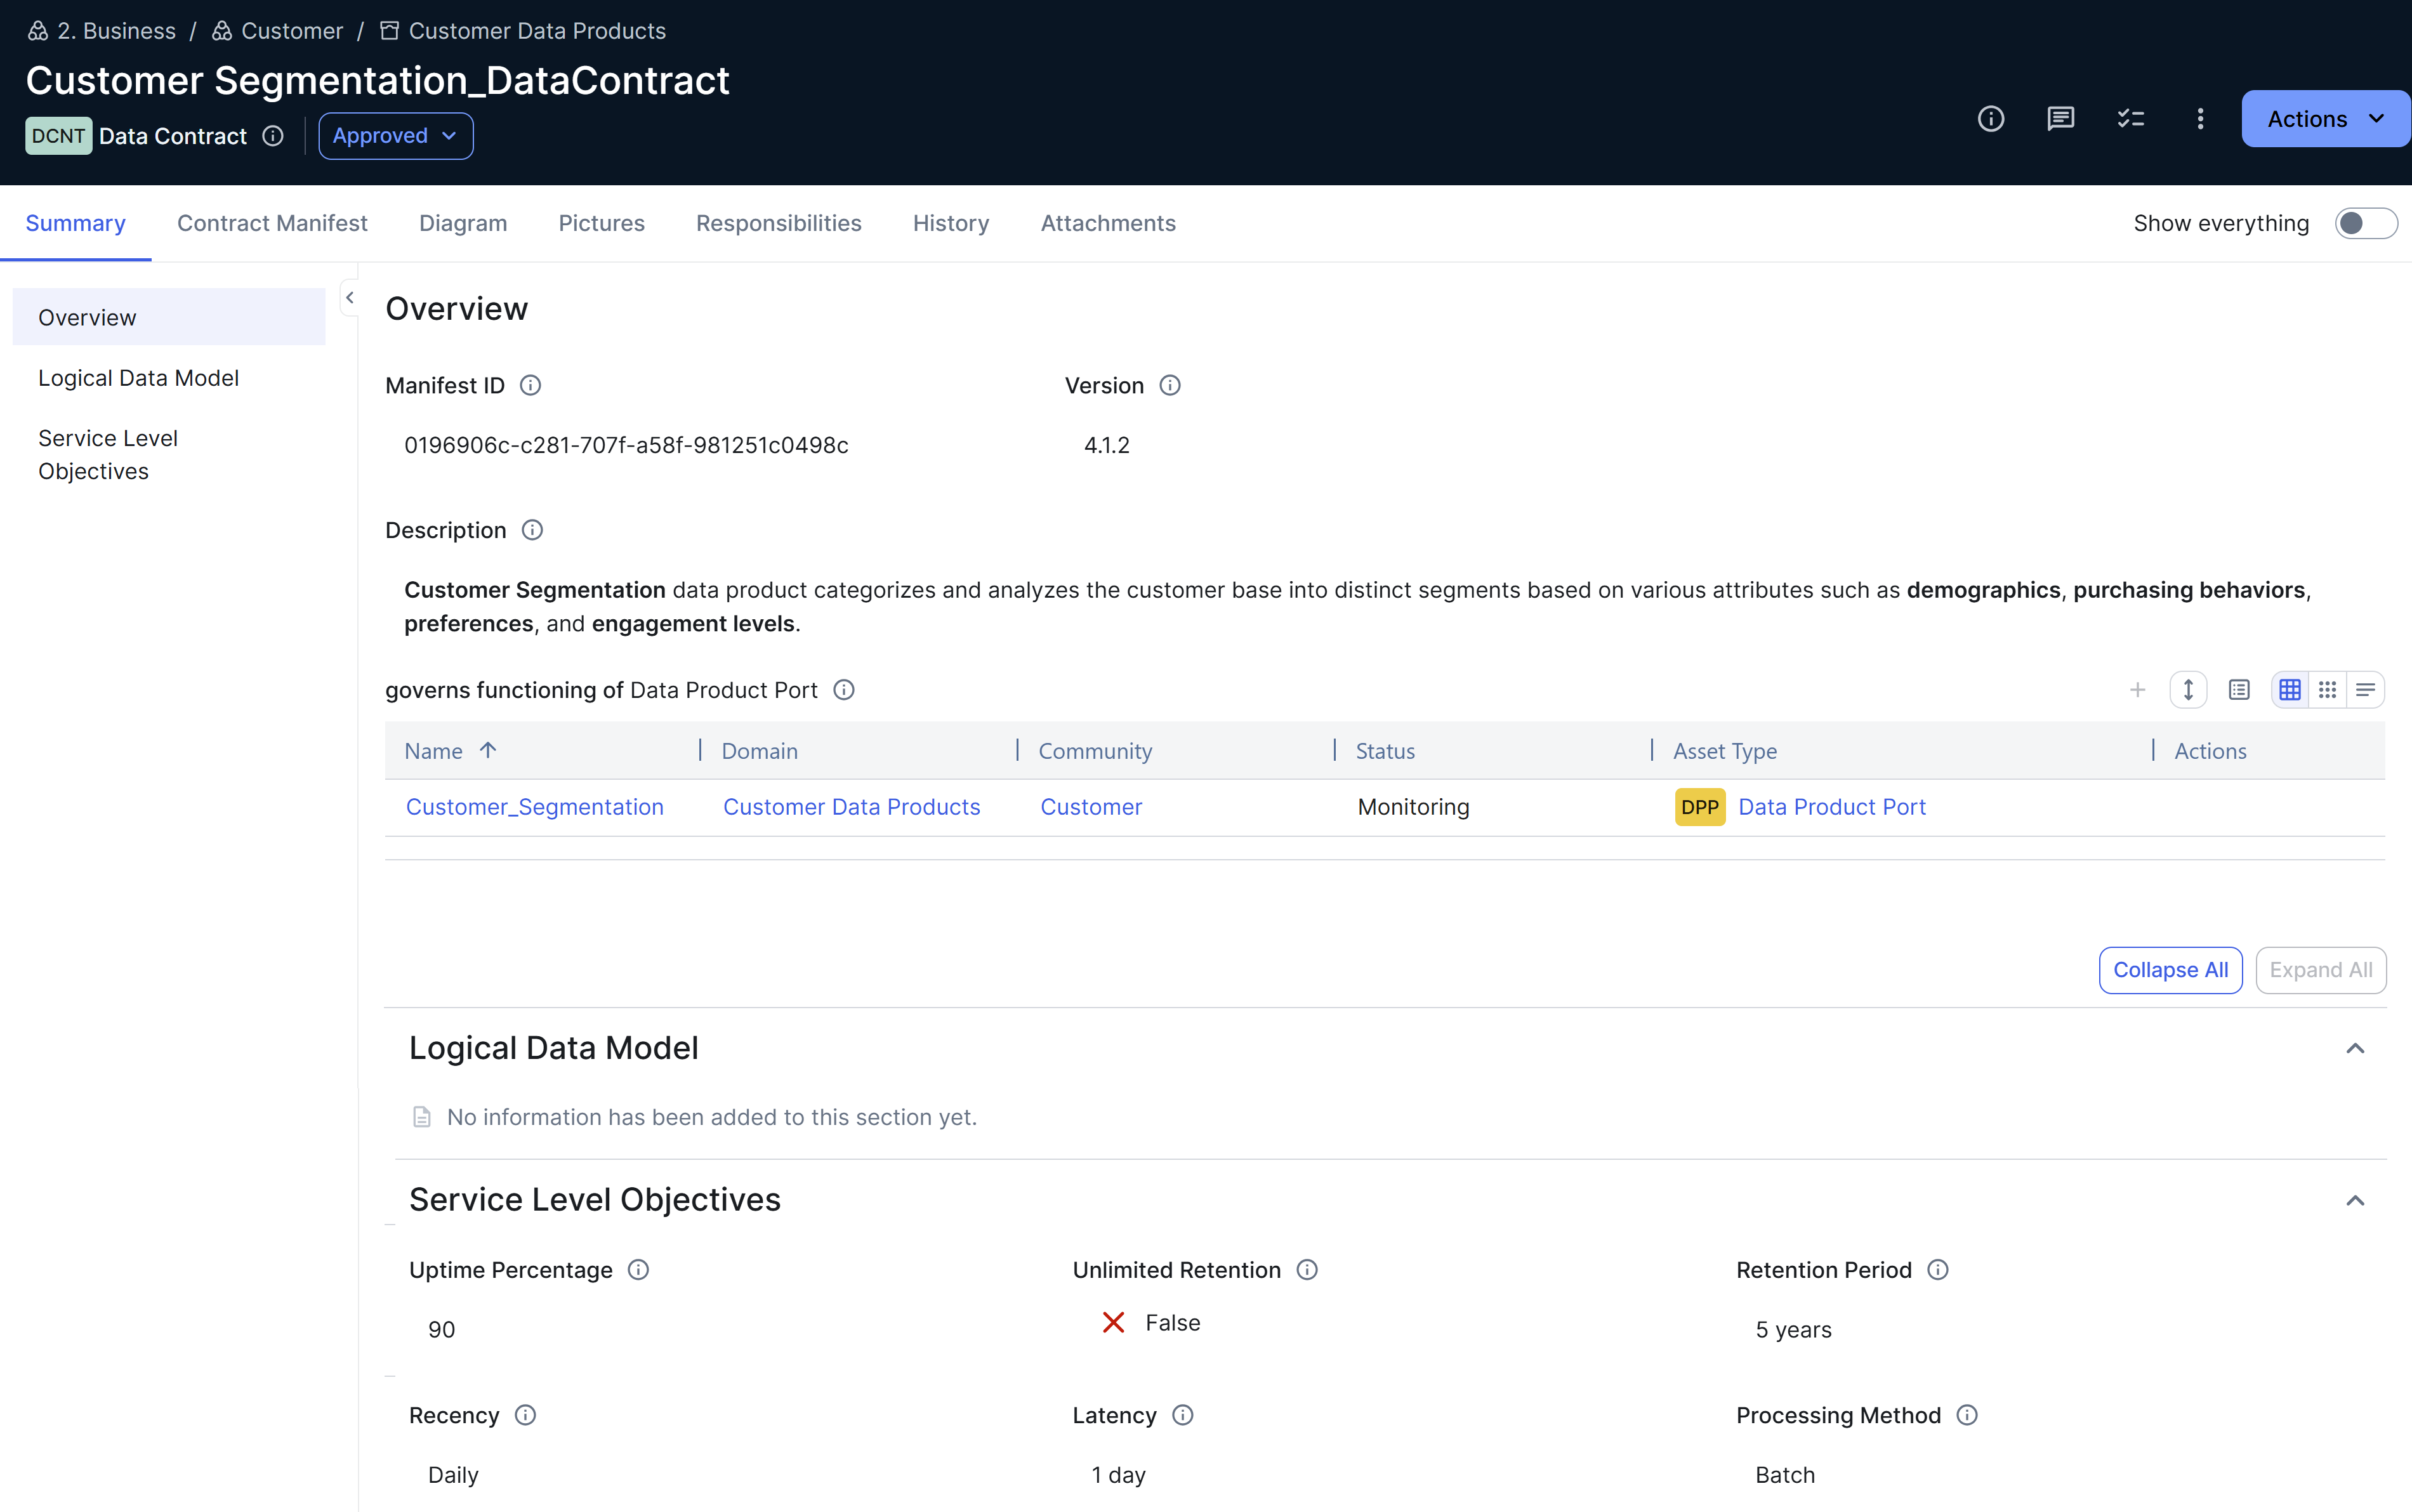Open the Actions dropdown button
The image size is (2412, 1512).
click(x=2325, y=119)
